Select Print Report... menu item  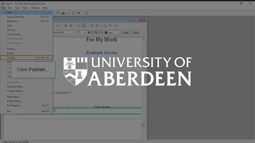pos(26,105)
